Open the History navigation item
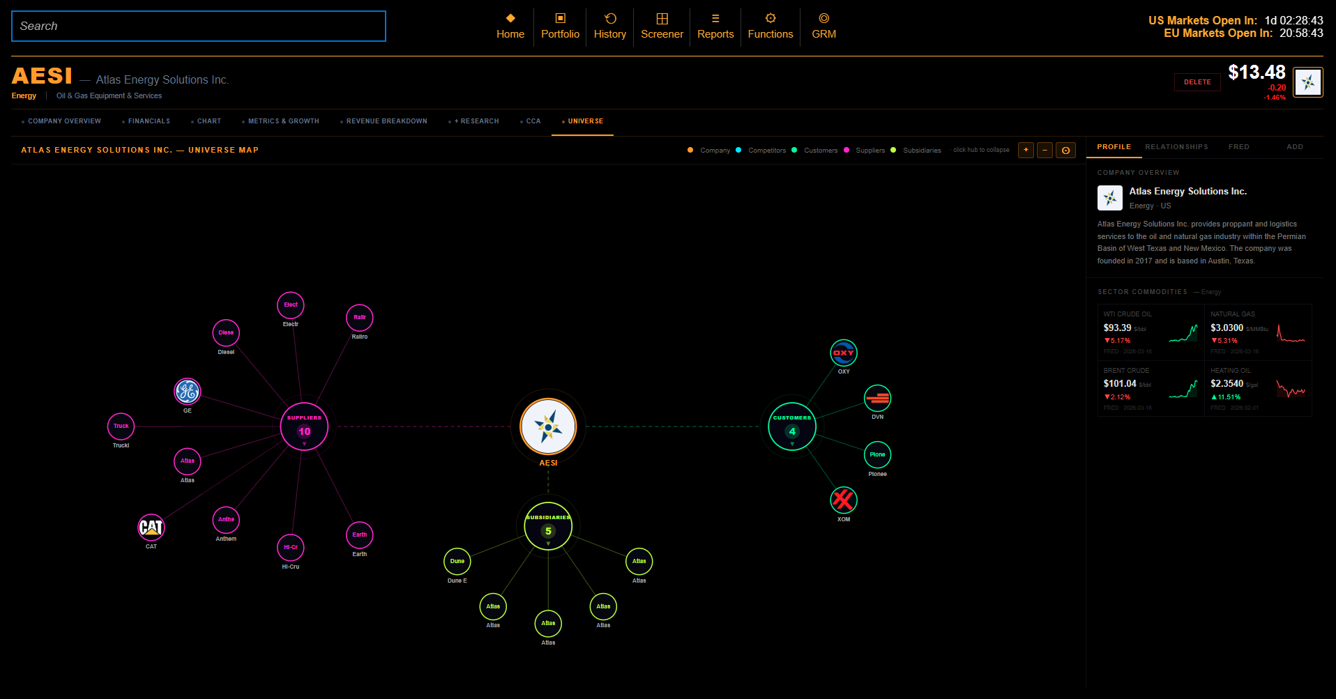This screenshot has height=699, width=1336. coord(610,26)
